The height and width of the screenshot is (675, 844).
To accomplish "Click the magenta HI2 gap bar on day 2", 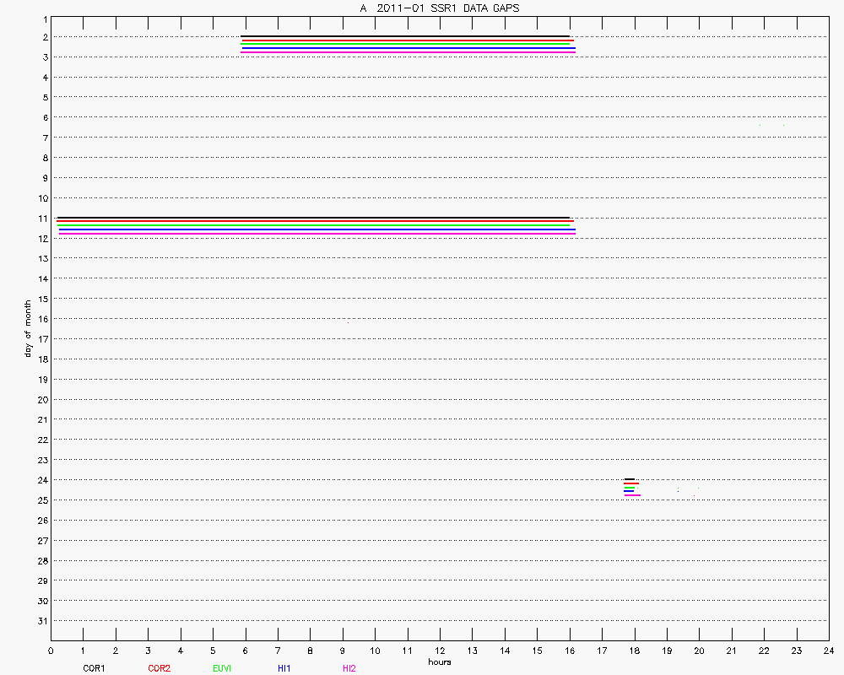I will (408, 52).
